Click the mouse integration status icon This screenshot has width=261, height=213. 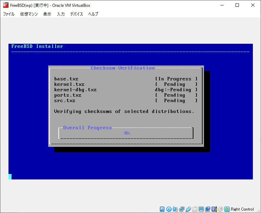coord(220,209)
